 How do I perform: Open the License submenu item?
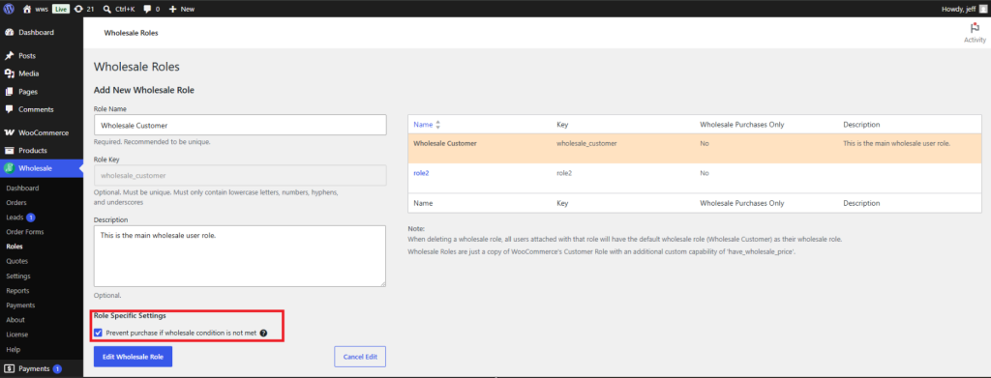pyautogui.click(x=17, y=334)
